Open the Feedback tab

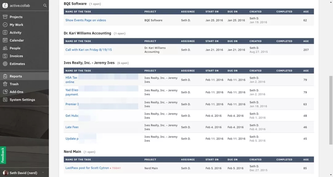click(3, 155)
